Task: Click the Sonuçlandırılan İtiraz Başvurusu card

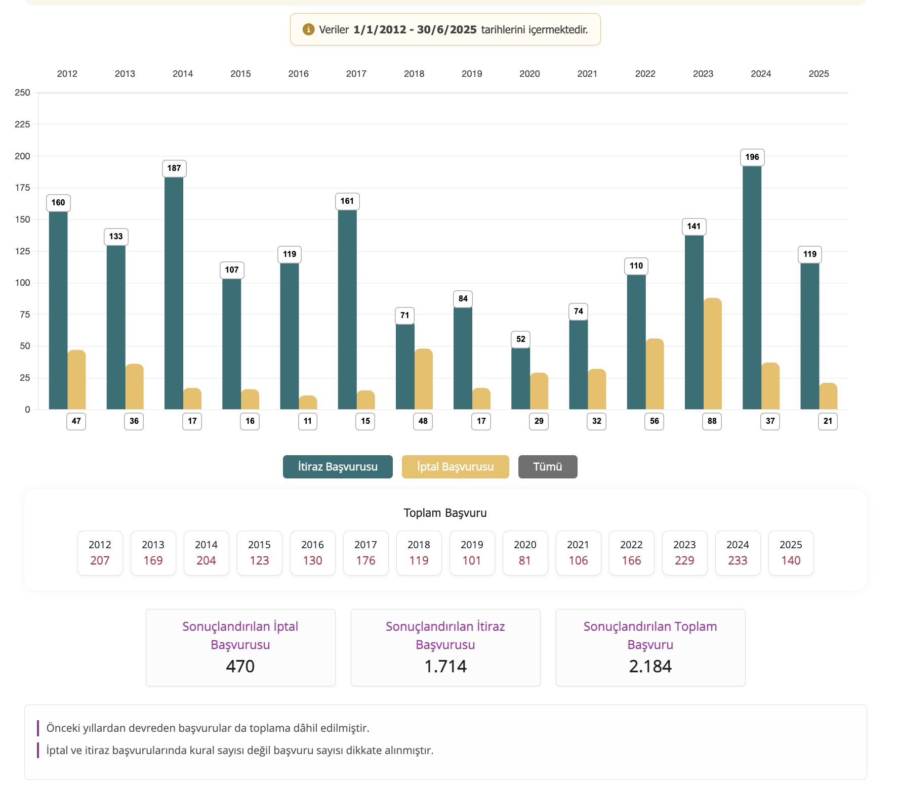Action: 445,647
